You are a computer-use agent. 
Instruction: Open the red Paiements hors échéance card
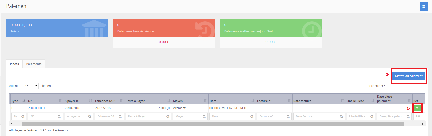(164, 28)
